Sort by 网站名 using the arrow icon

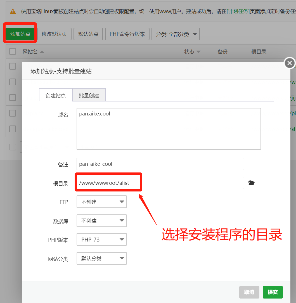tap(42, 52)
